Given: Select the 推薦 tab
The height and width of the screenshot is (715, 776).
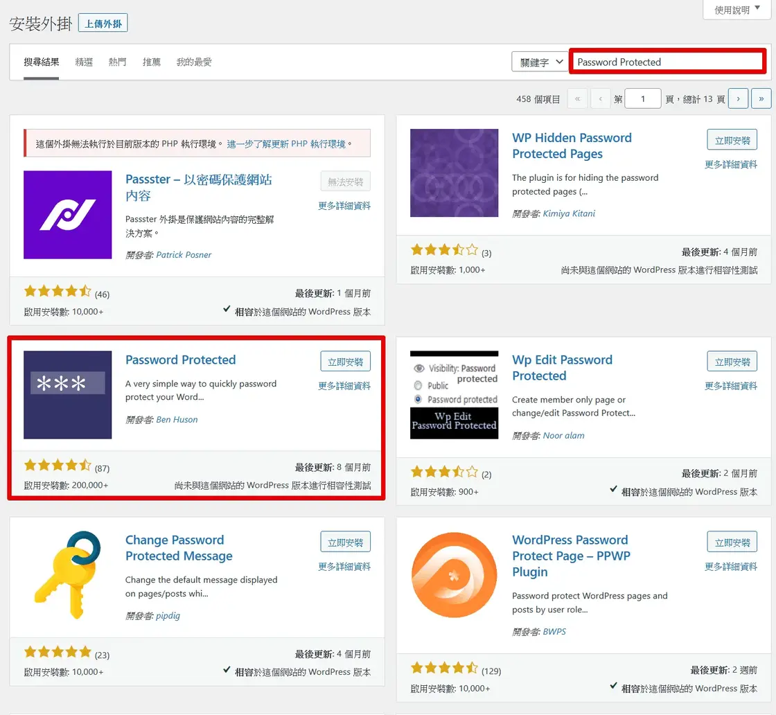Looking at the screenshot, I should [x=152, y=62].
